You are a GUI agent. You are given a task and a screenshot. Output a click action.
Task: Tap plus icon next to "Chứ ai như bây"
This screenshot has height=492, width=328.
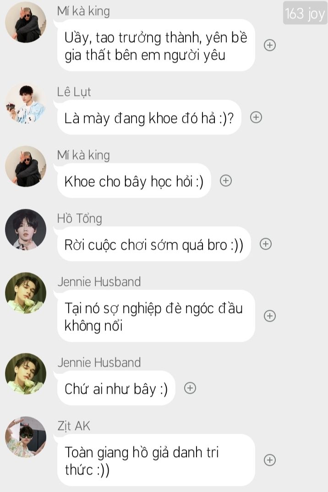pyautogui.click(x=190, y=388)
